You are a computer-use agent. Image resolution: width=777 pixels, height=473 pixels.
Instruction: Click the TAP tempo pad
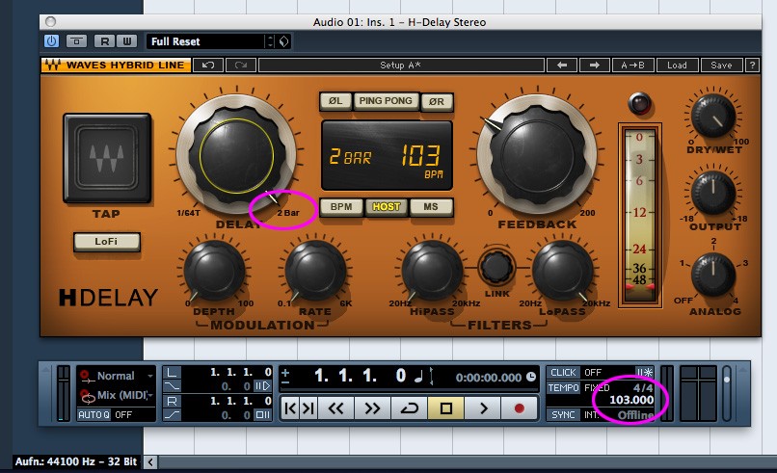click(x=107, y=157)
